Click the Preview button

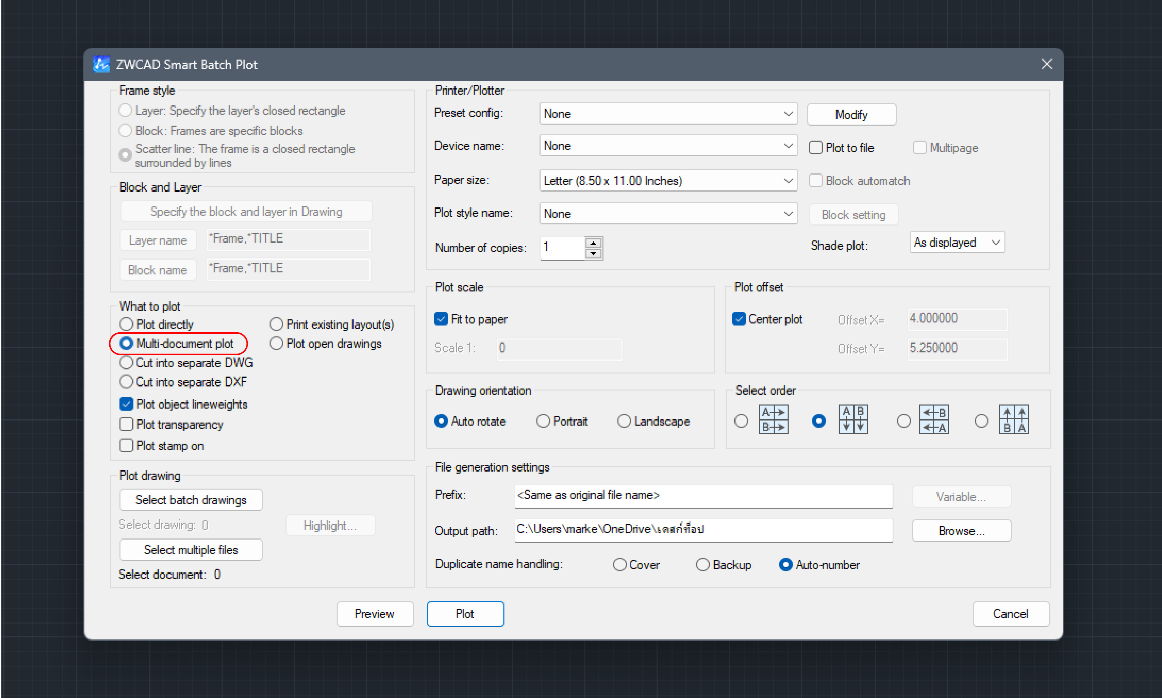[x=375, y=614]
